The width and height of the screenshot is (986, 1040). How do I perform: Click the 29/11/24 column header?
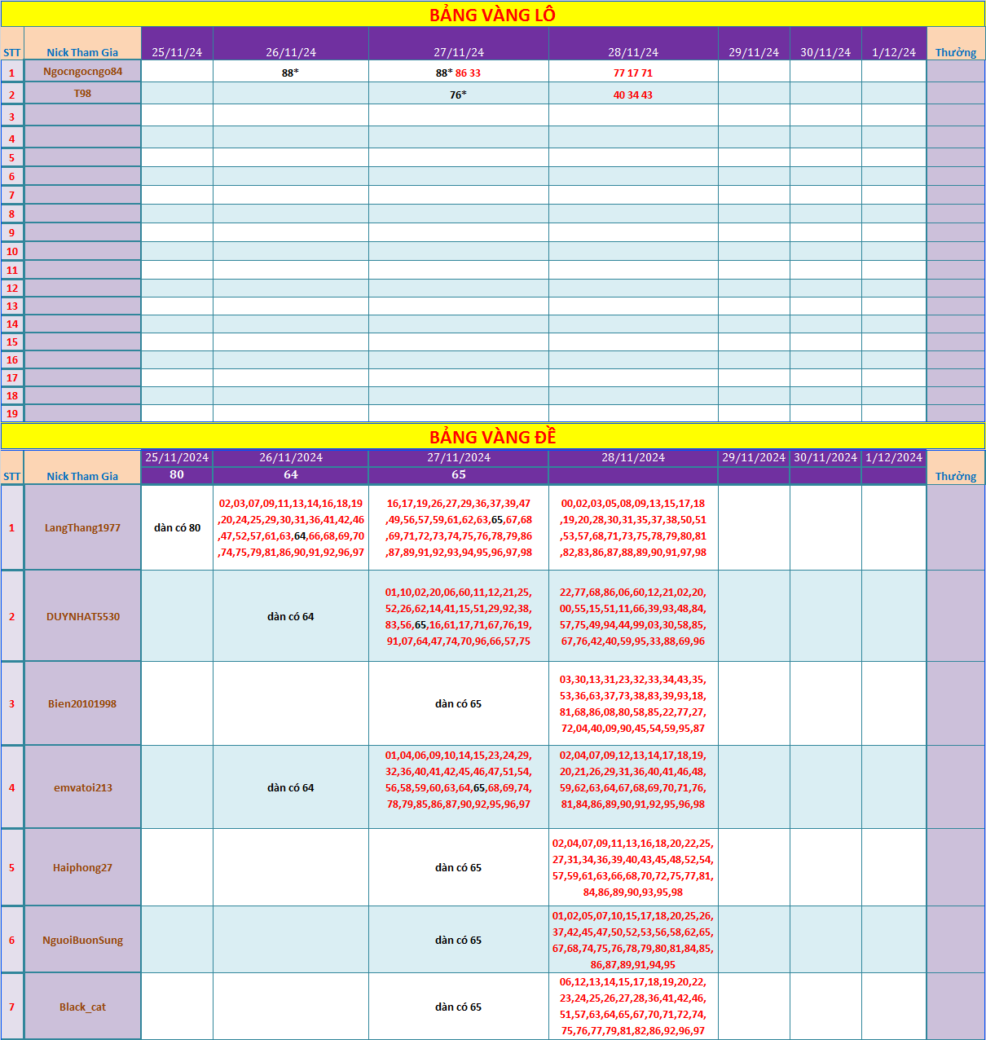[x=754, y=44]
